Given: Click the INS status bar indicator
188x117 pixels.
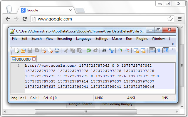Looking at the screenshot, I should [x=165, y=98].
